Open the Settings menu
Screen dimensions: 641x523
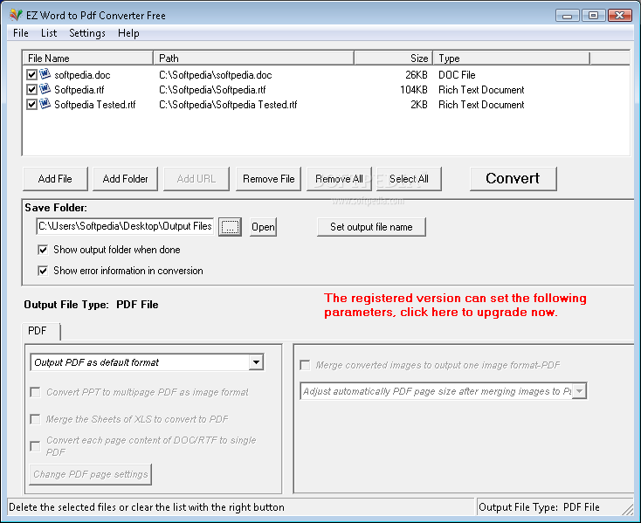87,33
